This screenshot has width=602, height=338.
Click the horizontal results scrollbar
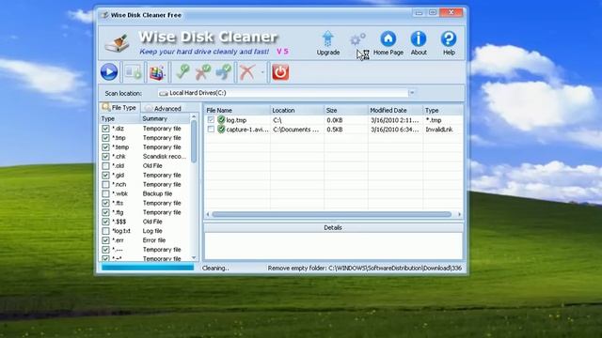332,214
